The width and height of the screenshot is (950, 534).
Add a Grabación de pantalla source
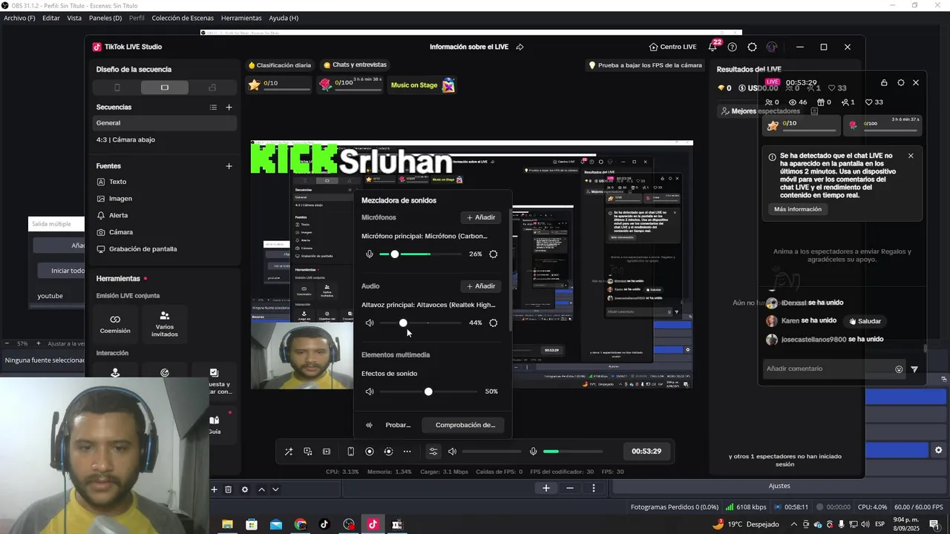[x=137, y=249]
